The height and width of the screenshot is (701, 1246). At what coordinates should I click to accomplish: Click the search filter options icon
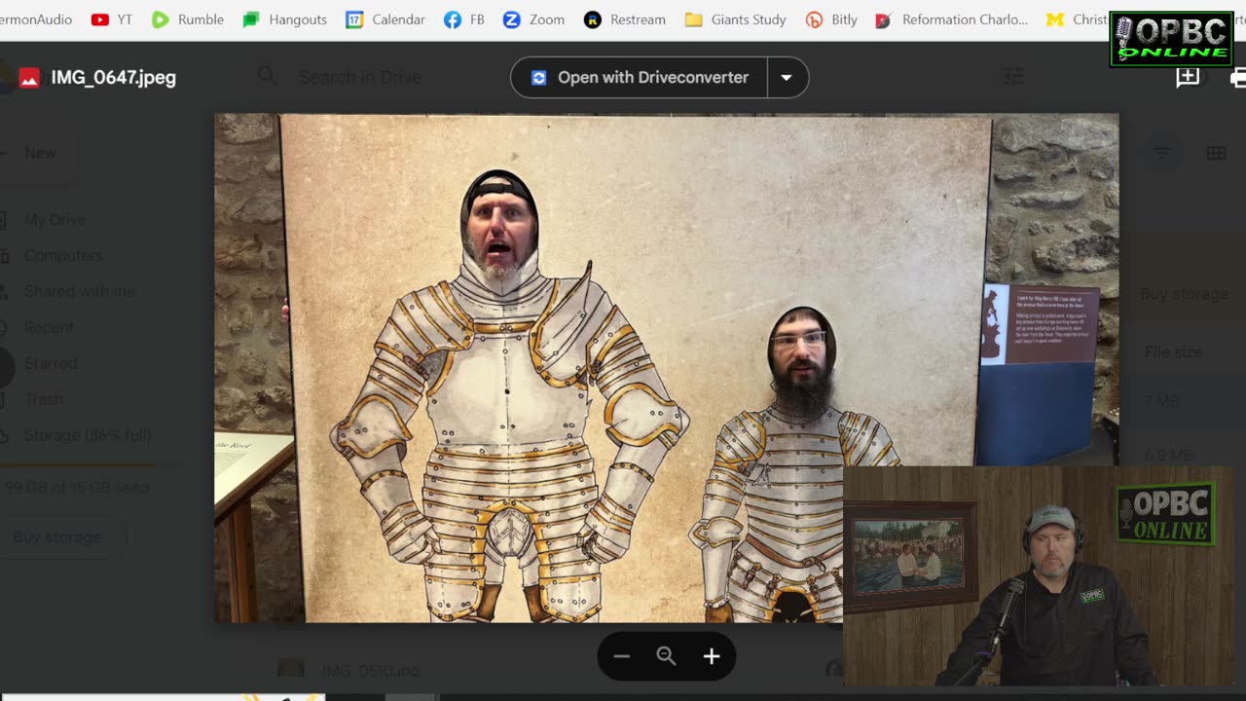1014,76
